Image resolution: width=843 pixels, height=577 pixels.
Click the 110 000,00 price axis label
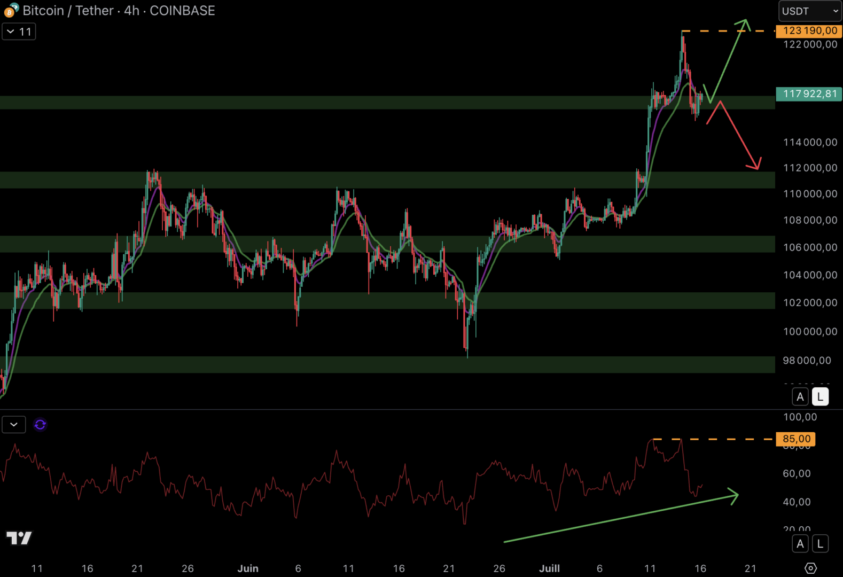click(x=810, y=193)
